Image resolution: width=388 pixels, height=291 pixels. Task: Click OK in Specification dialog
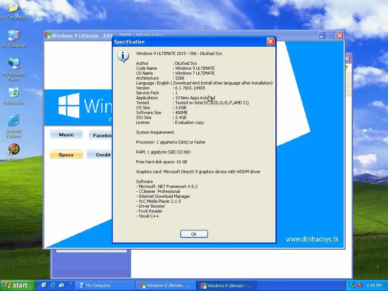[194, 234]
